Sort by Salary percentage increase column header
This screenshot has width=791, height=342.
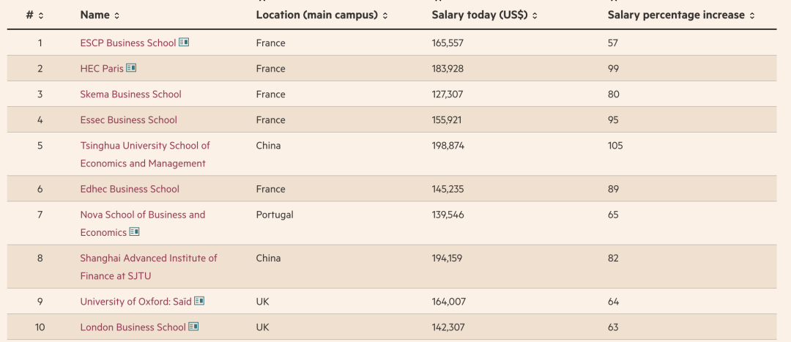point(677,15)
